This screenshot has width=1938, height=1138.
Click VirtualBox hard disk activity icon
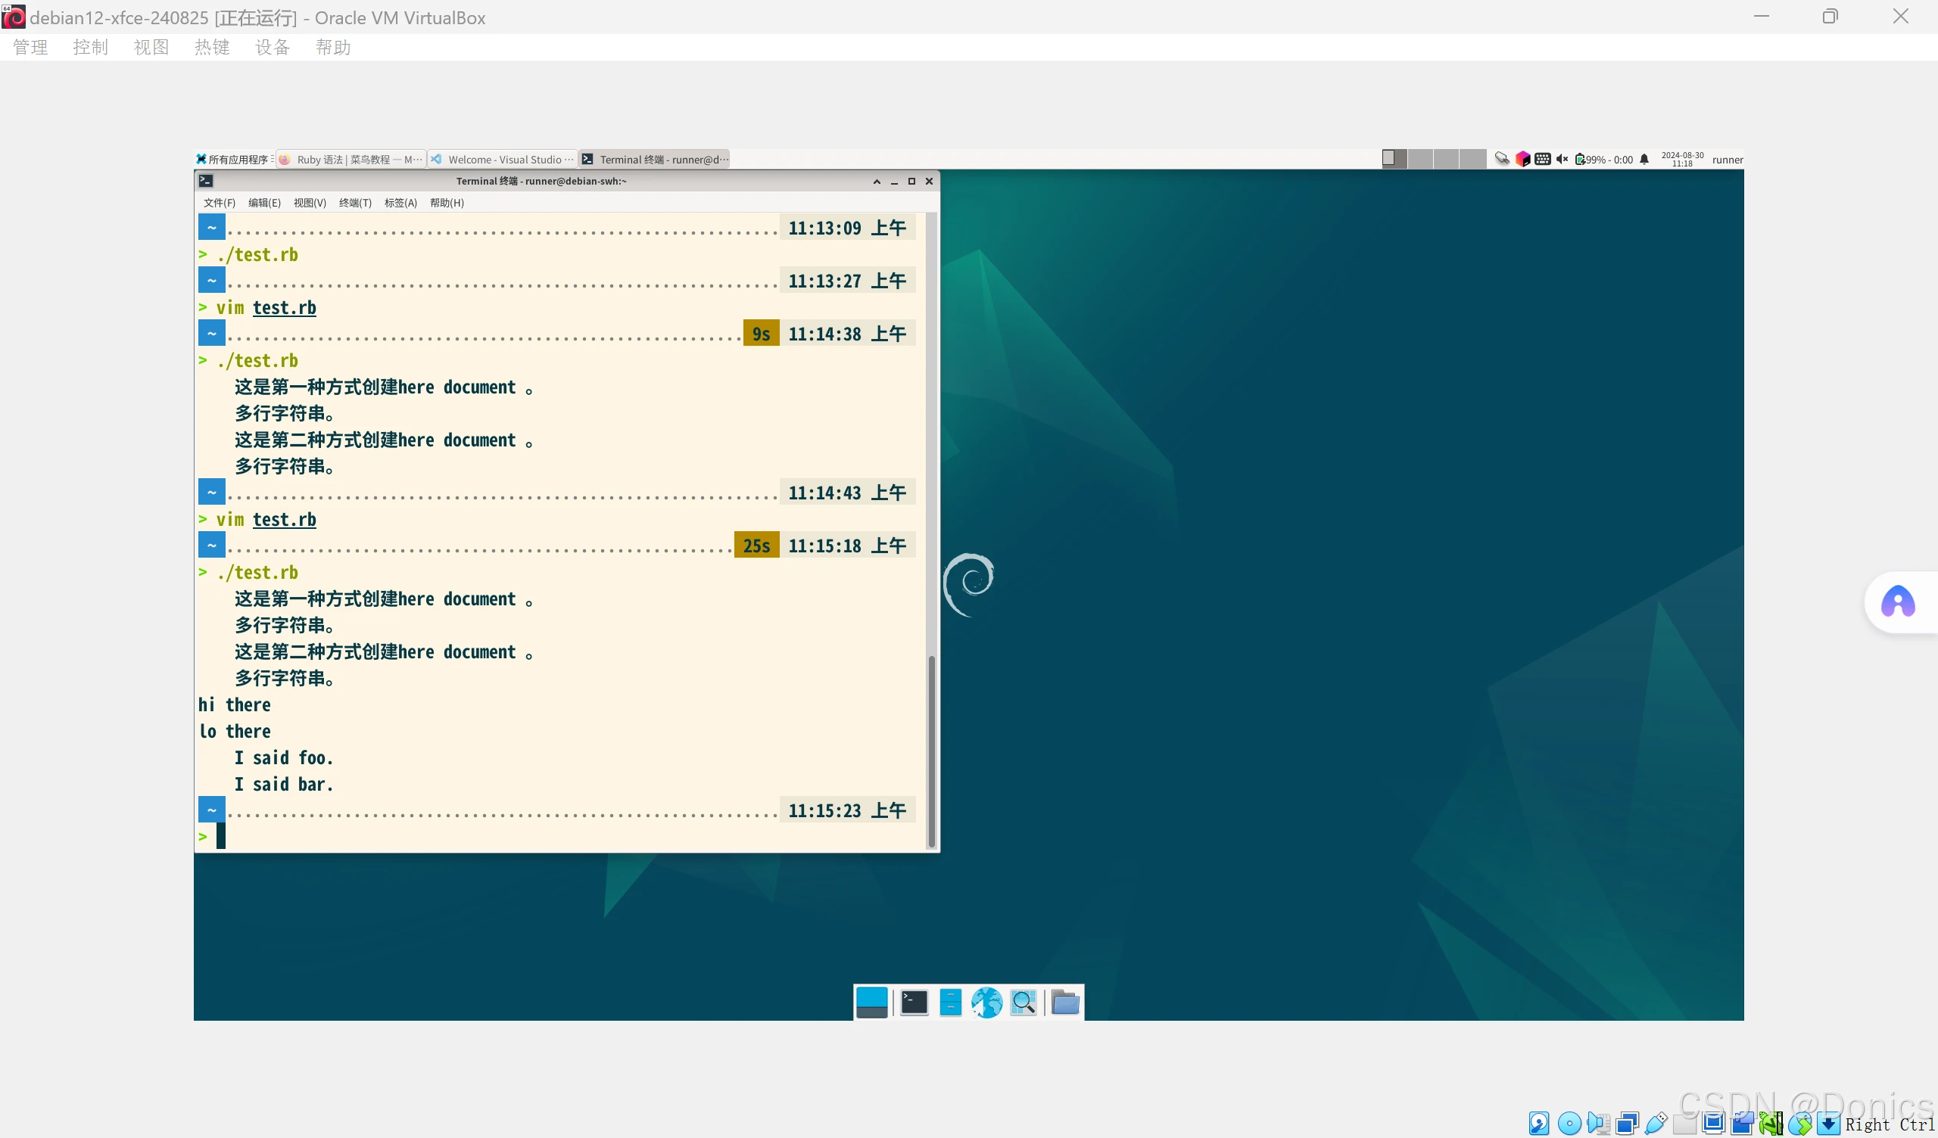pos(1539,1124)
